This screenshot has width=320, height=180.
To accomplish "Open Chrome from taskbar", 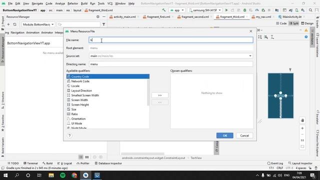I will coord(74,175).
